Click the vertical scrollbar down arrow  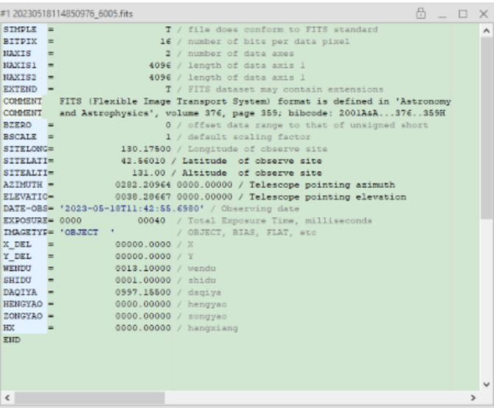(x=486, y=384)
